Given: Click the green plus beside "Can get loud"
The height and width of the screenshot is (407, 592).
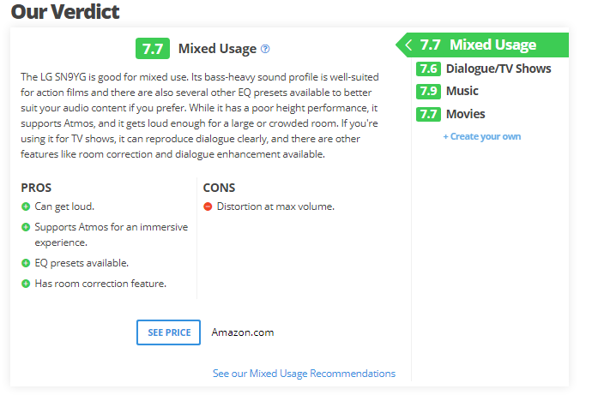Looking at the screenshot, I should coord(26,206).
